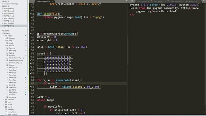Click the tab navigation arrows of the REPL pane
The height and width of the screenshot is (116, 206).
coord(132,1)
